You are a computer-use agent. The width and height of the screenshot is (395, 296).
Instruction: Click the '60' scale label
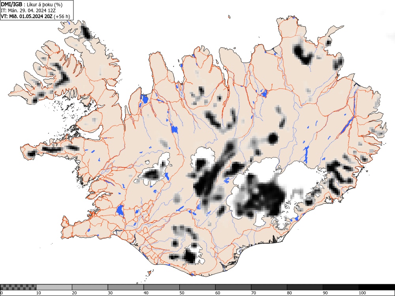(x=217, y=293)
